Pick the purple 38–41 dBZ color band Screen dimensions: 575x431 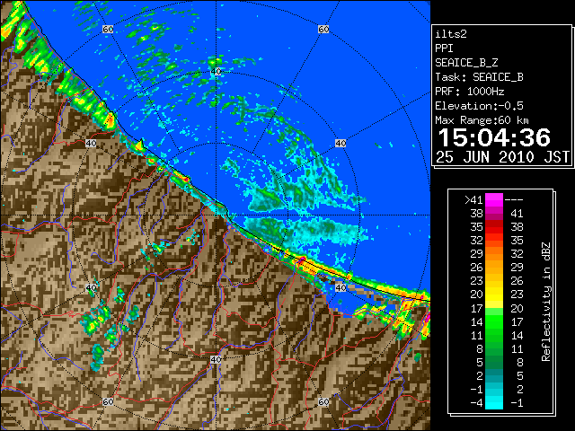[x=494, y=214]
